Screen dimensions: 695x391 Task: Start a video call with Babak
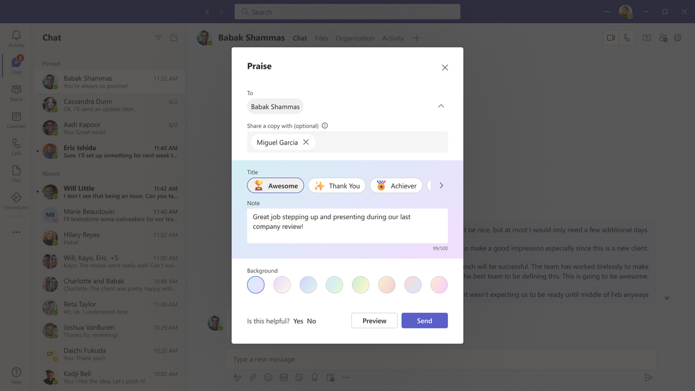(x=611, y=38)
